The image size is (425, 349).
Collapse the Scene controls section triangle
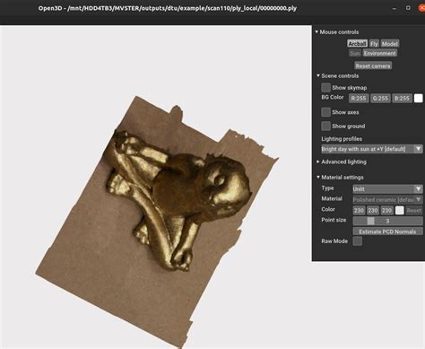tap(318, 75)
